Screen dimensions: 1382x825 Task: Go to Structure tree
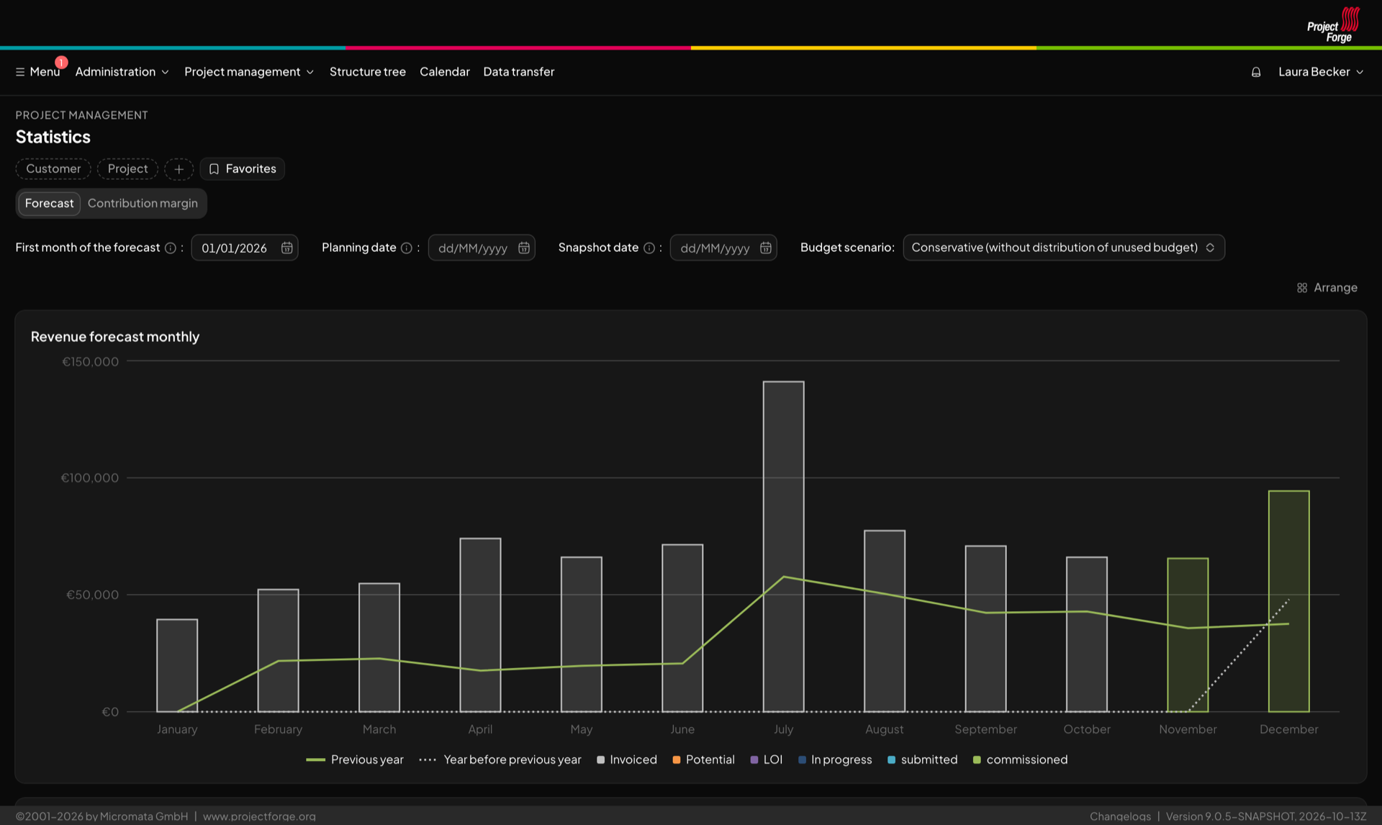[368, 72]
